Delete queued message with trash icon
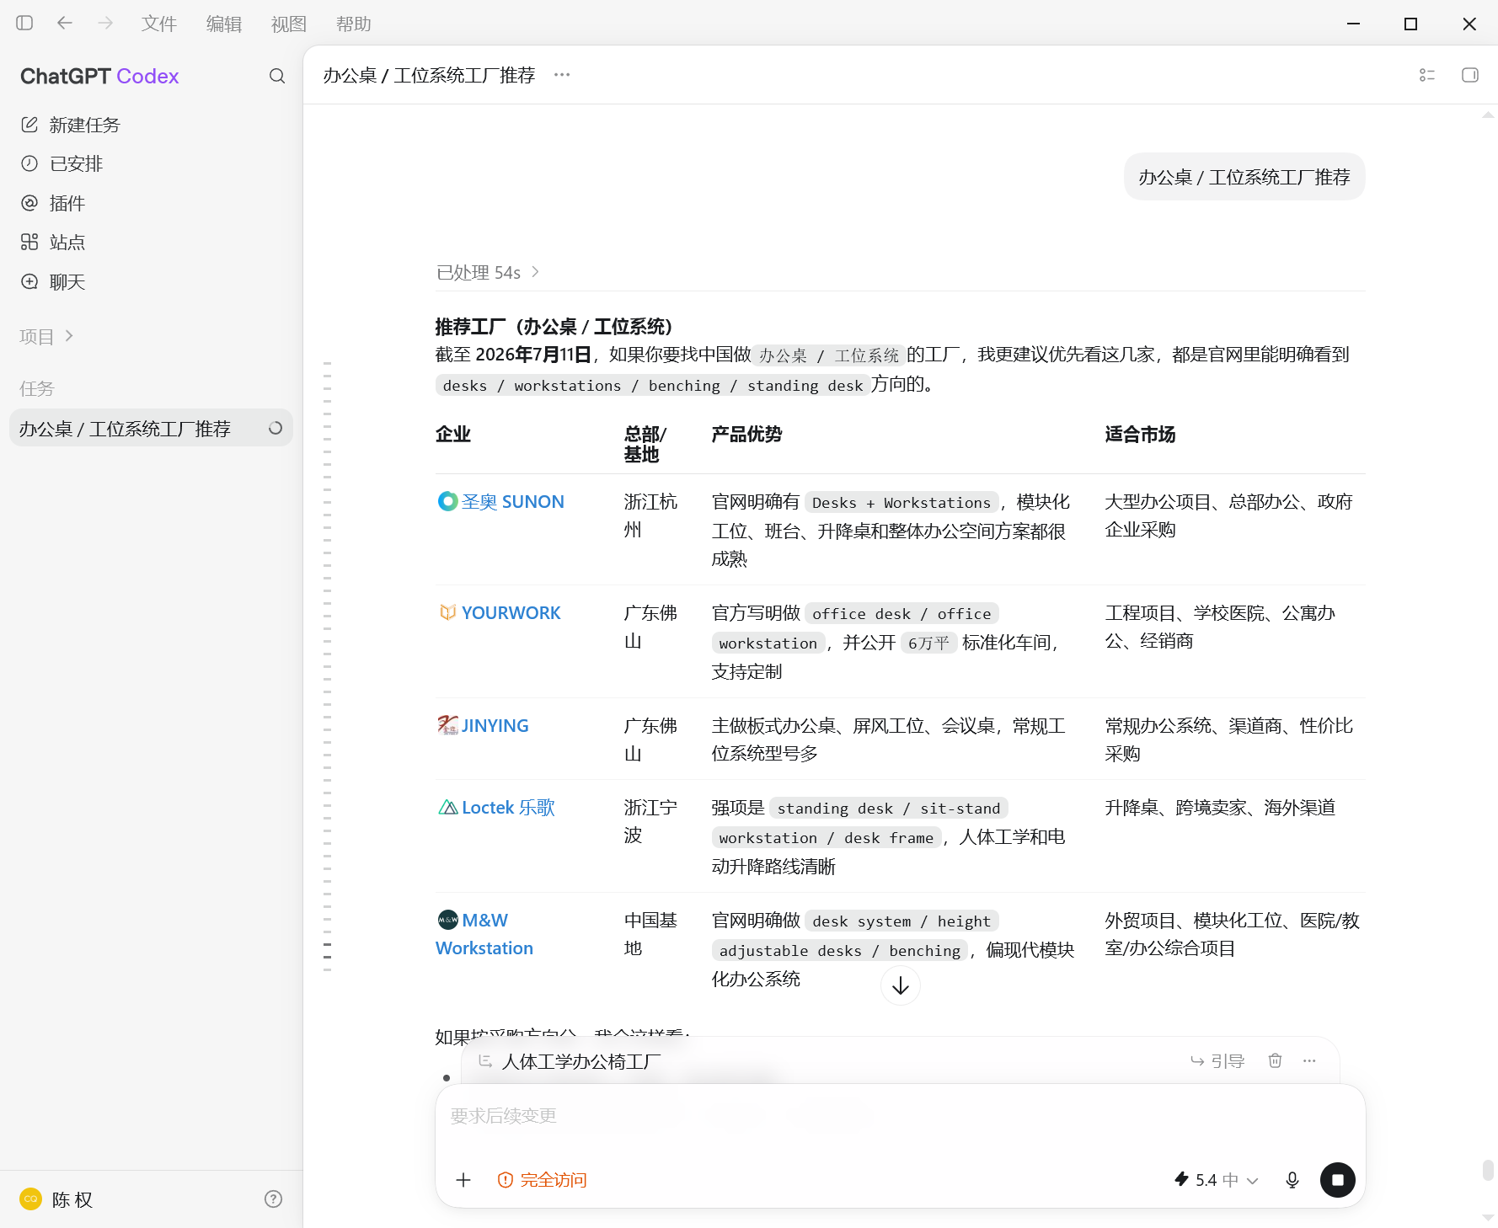The image size is (1498, 1228). (x=1276, y=1060)
